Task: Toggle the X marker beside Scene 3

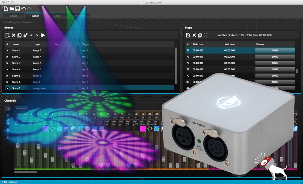Action: coord(7,63)
